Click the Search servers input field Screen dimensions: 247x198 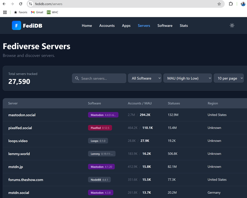[x=99, y=78]
